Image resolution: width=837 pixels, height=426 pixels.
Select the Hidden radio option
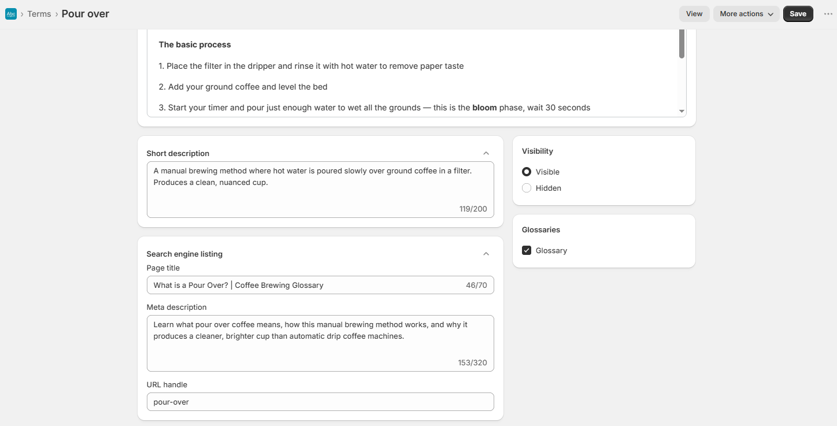pyautogui.click(x=527, y=188)
